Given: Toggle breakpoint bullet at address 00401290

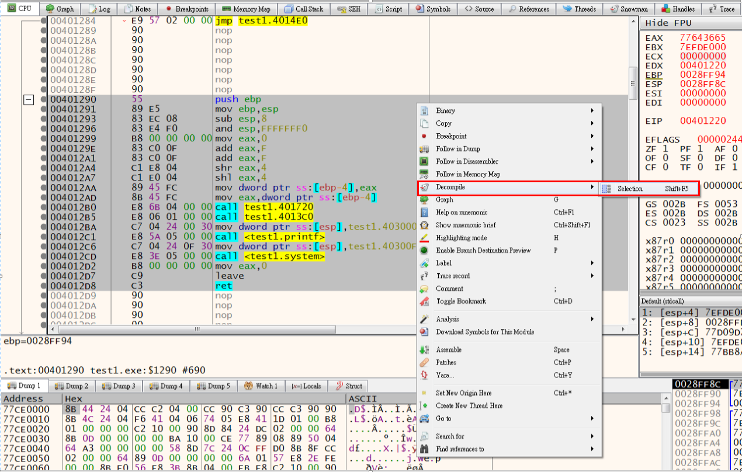Looking at the screenshot, I should tap(44, 100).
